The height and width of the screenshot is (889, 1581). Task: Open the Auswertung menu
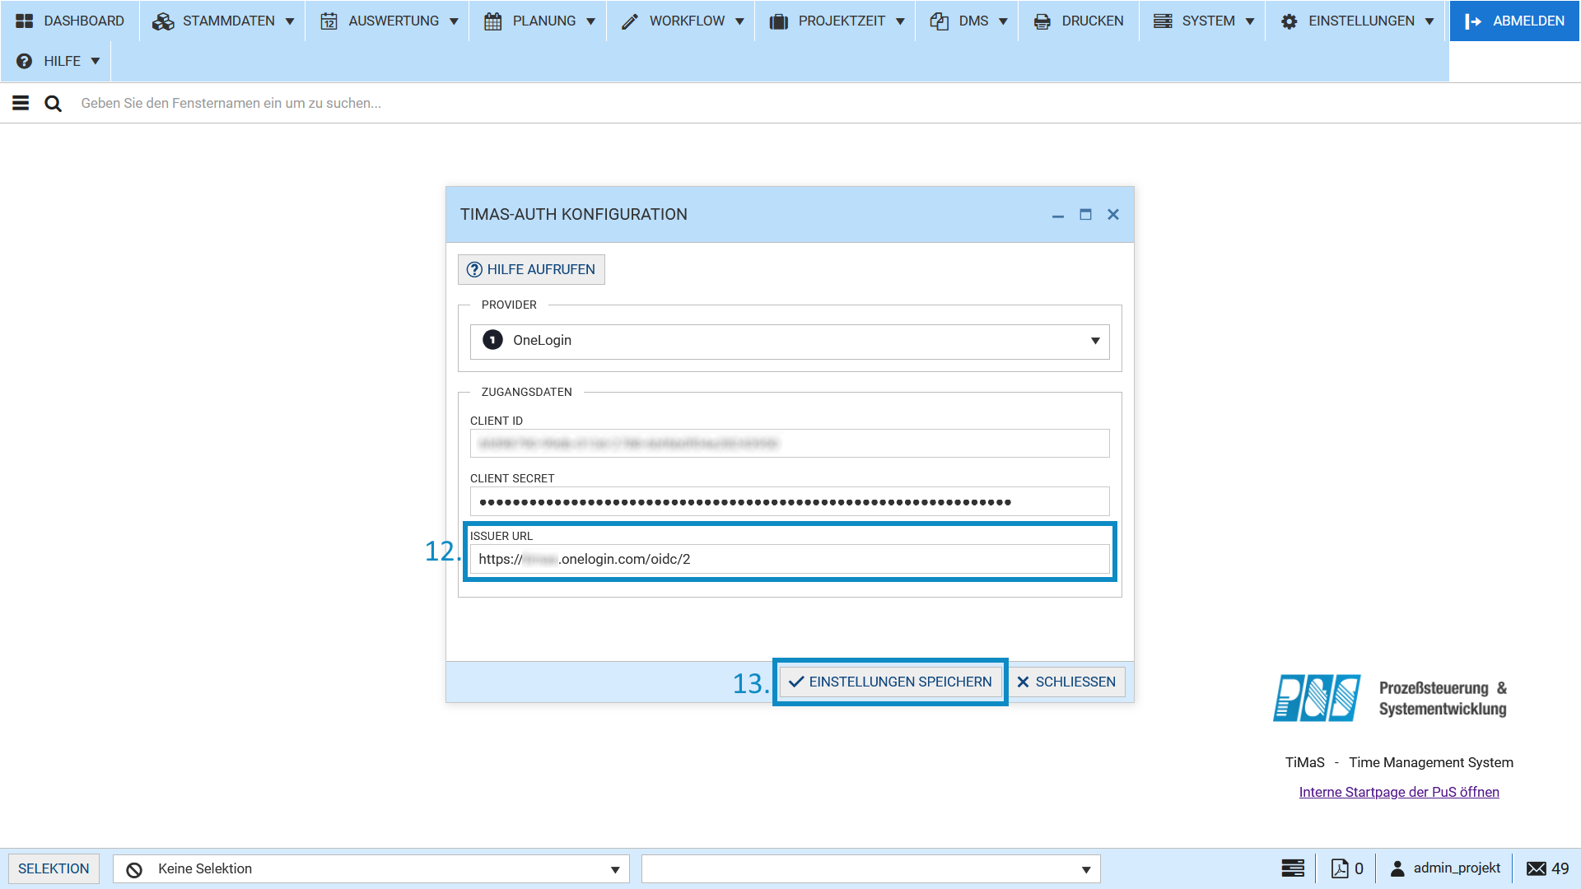[x=389, y=21]
